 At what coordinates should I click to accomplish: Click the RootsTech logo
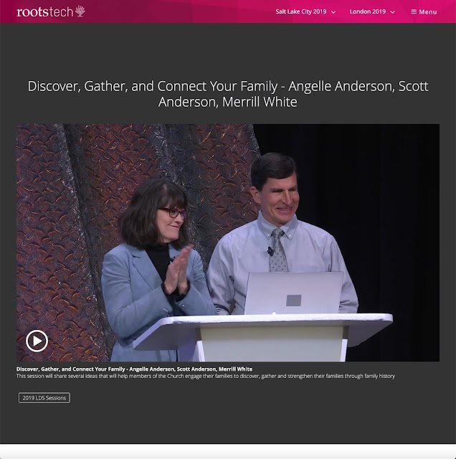(51, 11)
